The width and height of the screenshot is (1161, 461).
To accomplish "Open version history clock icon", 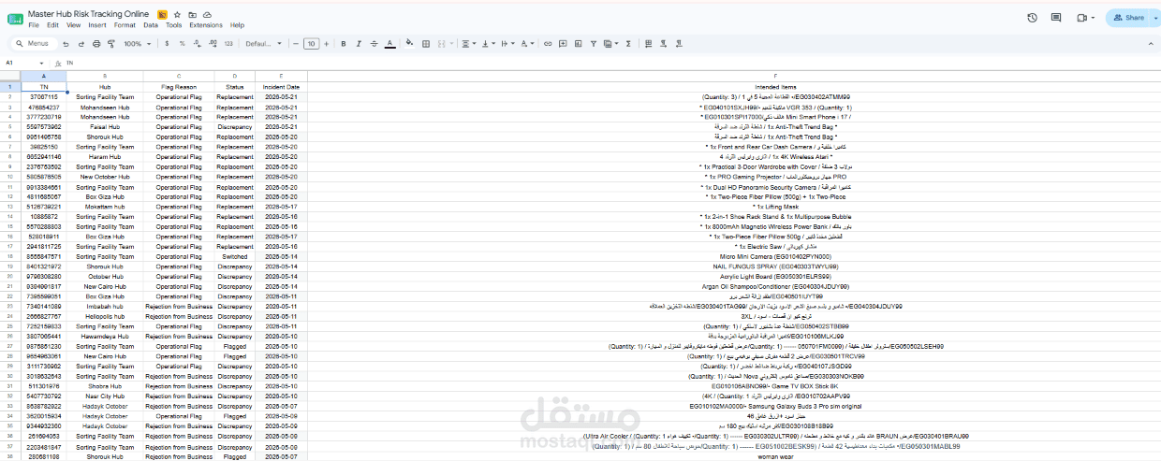I will (x=1033, y=18).
